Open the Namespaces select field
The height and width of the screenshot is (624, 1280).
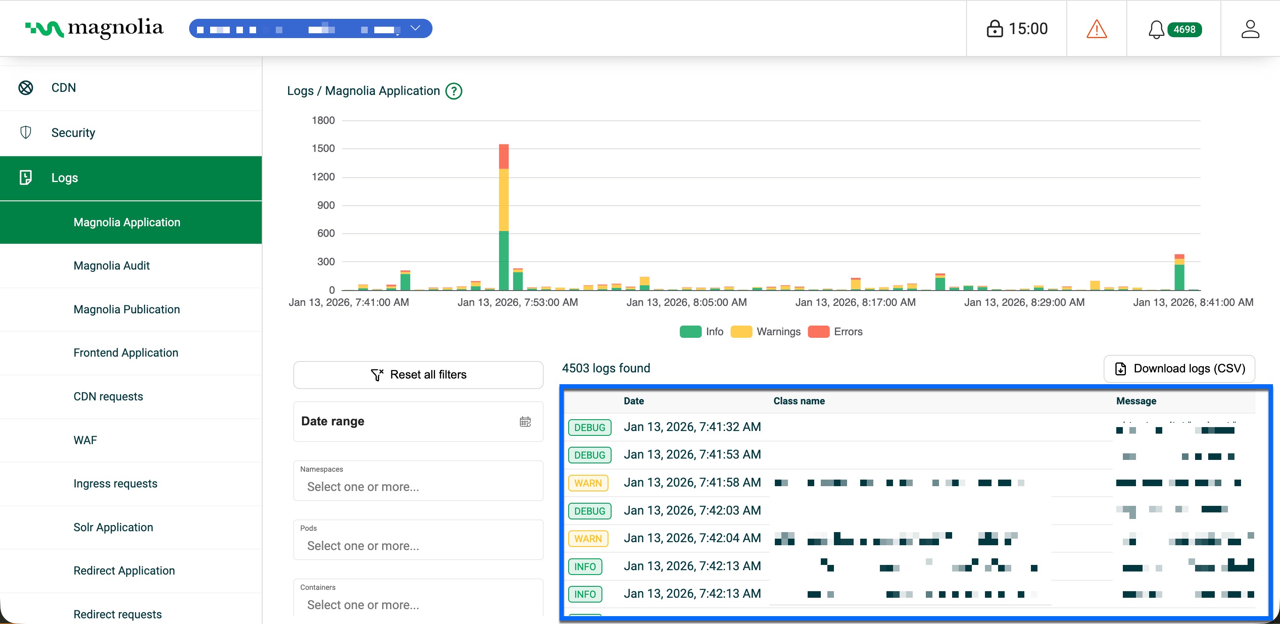(x=418, y=481)
